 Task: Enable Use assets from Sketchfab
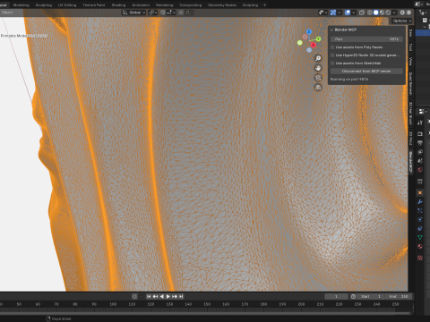click(332, 64)
